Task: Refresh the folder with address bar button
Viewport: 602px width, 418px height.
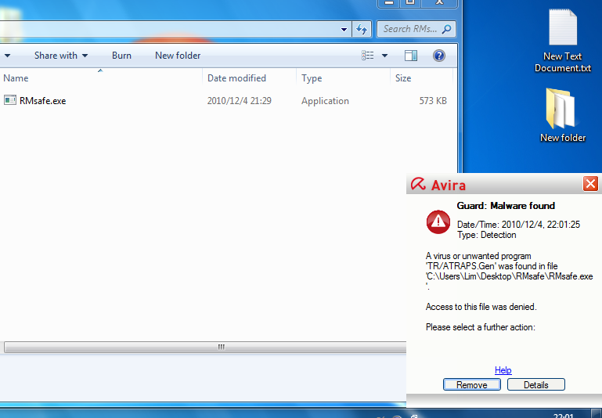Action: [x=362, y=29]
